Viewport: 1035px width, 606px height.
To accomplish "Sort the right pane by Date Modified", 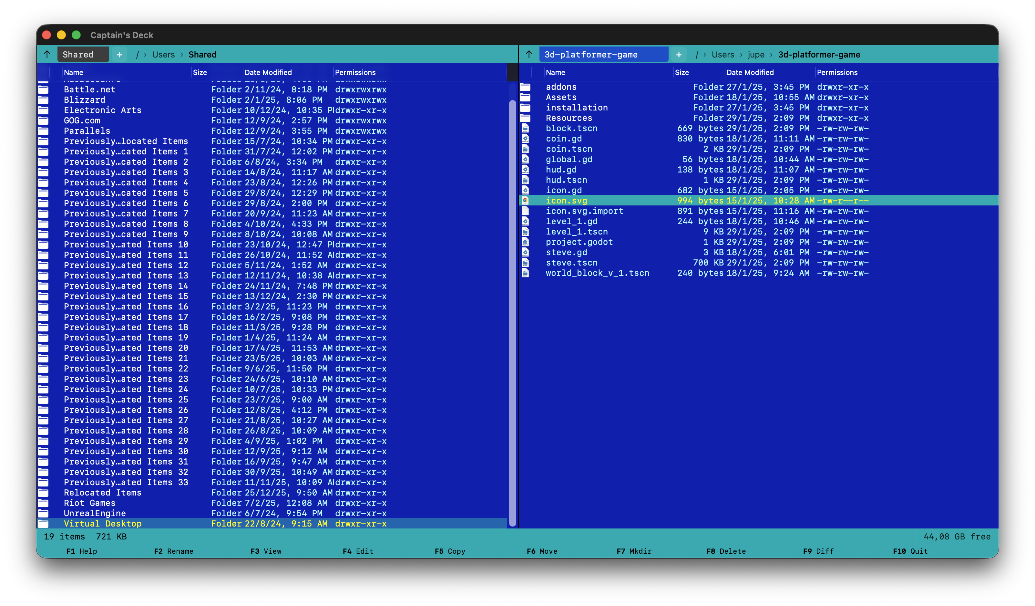I will click(x=750, y=72).
